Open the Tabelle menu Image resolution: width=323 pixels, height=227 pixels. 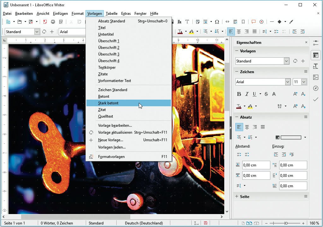click(111, 14)
